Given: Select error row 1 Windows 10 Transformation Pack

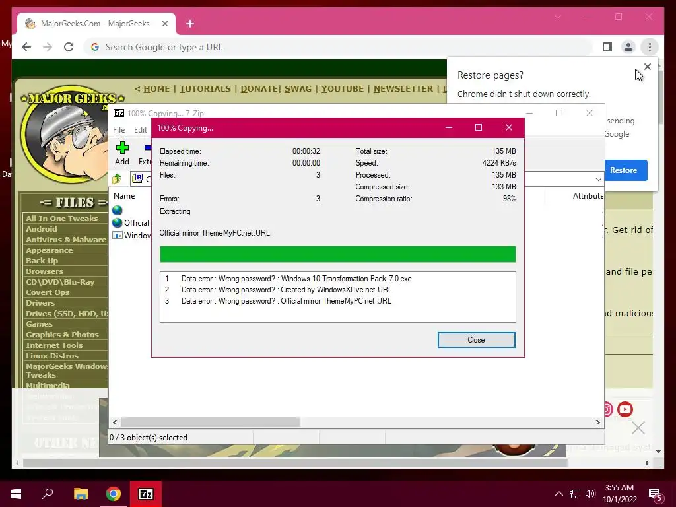Looking at the screenshot, I should pos(337,279).
